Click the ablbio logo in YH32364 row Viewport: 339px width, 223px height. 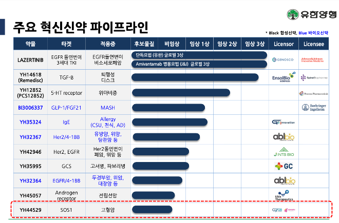(285, 180)
